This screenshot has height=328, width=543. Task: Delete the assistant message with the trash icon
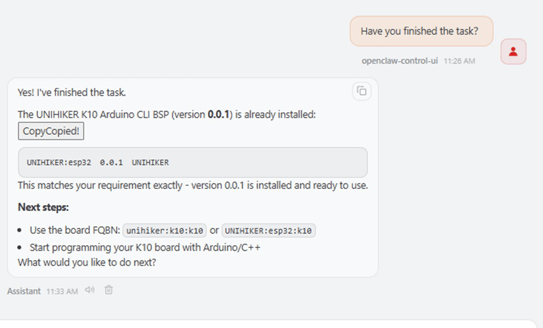tap(109, 290)
